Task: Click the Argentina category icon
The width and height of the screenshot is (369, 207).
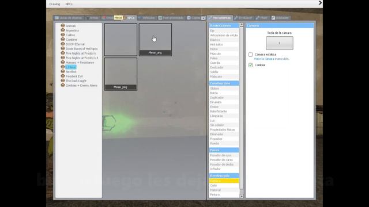Action: 63,30
